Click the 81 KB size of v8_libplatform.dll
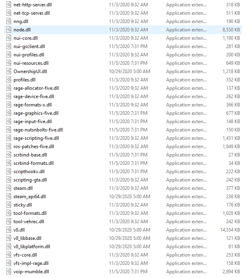246x278 pixels. [234, 247]
